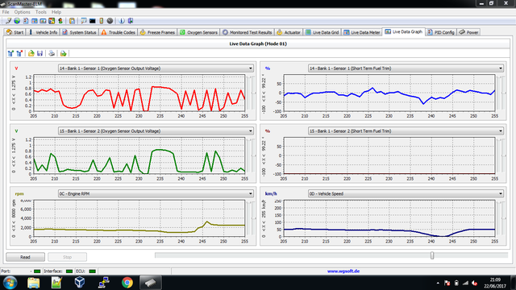Open the Tools menu
The image size is (516, 290).
(41, 12)
